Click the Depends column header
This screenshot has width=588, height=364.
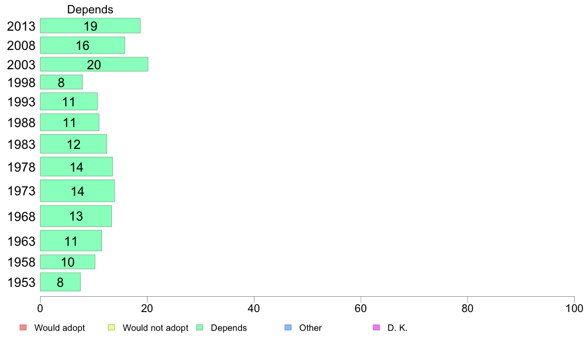coord(90,9)
